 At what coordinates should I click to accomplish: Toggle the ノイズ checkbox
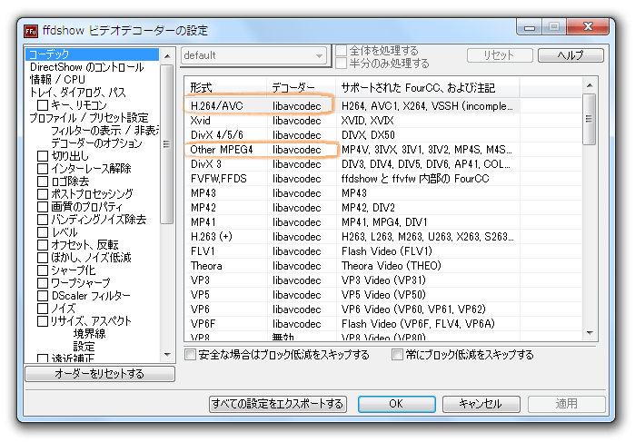coord(43,308)
